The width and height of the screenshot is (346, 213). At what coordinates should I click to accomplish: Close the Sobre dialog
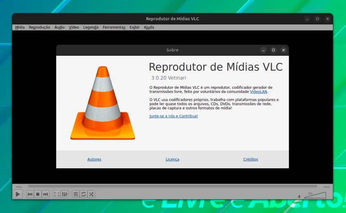click(x=283, y=50)
